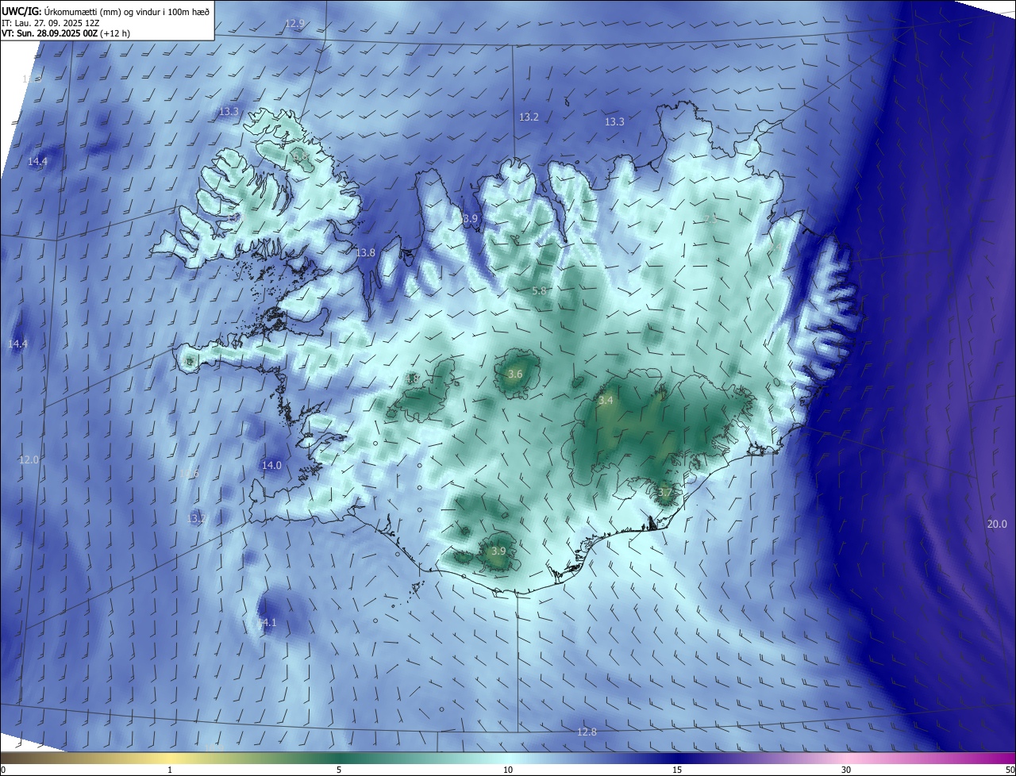Click the 3.4 value on Vatnajökull glacier
Image resolution: width=1016 pixels, height=776 pixels.
click(x=606, y=401)
